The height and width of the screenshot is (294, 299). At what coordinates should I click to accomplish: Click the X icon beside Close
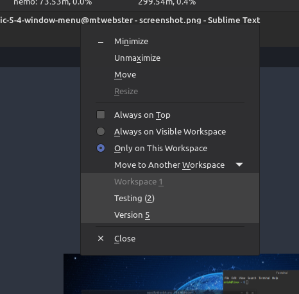pyautogui.click(x=101, y=238)
